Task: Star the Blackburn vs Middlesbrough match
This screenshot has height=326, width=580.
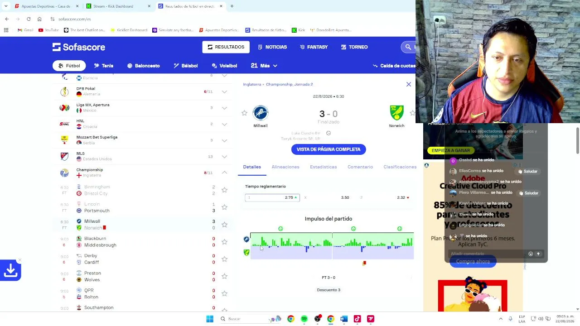Action: point(224,242)
